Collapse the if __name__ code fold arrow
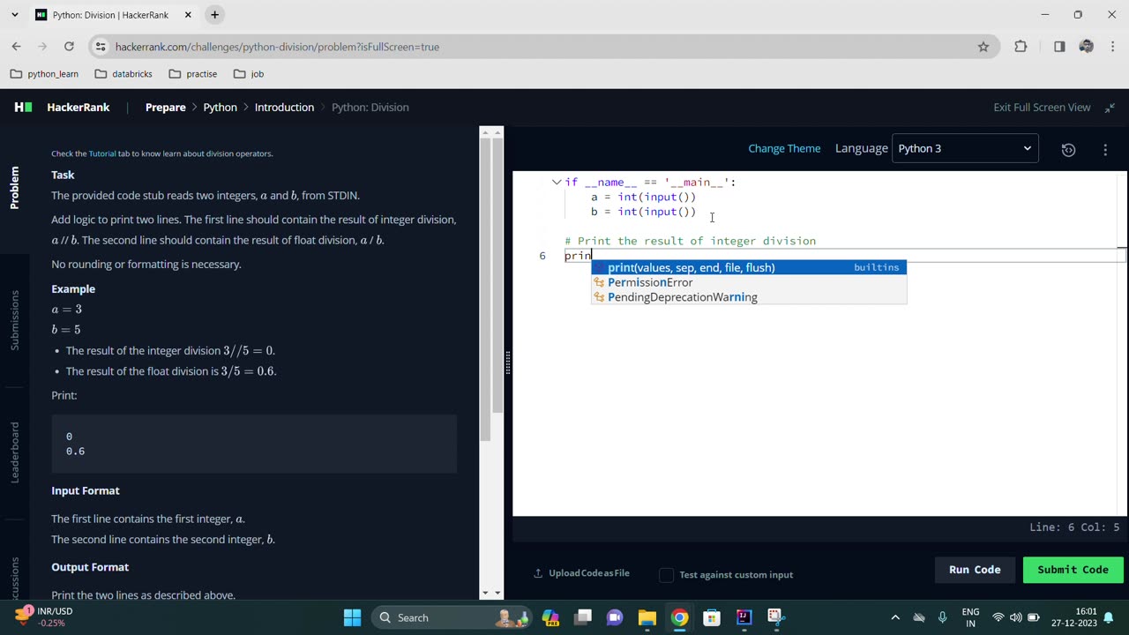Viewport: 1129px width, 635px height. [x=557, y=183]
